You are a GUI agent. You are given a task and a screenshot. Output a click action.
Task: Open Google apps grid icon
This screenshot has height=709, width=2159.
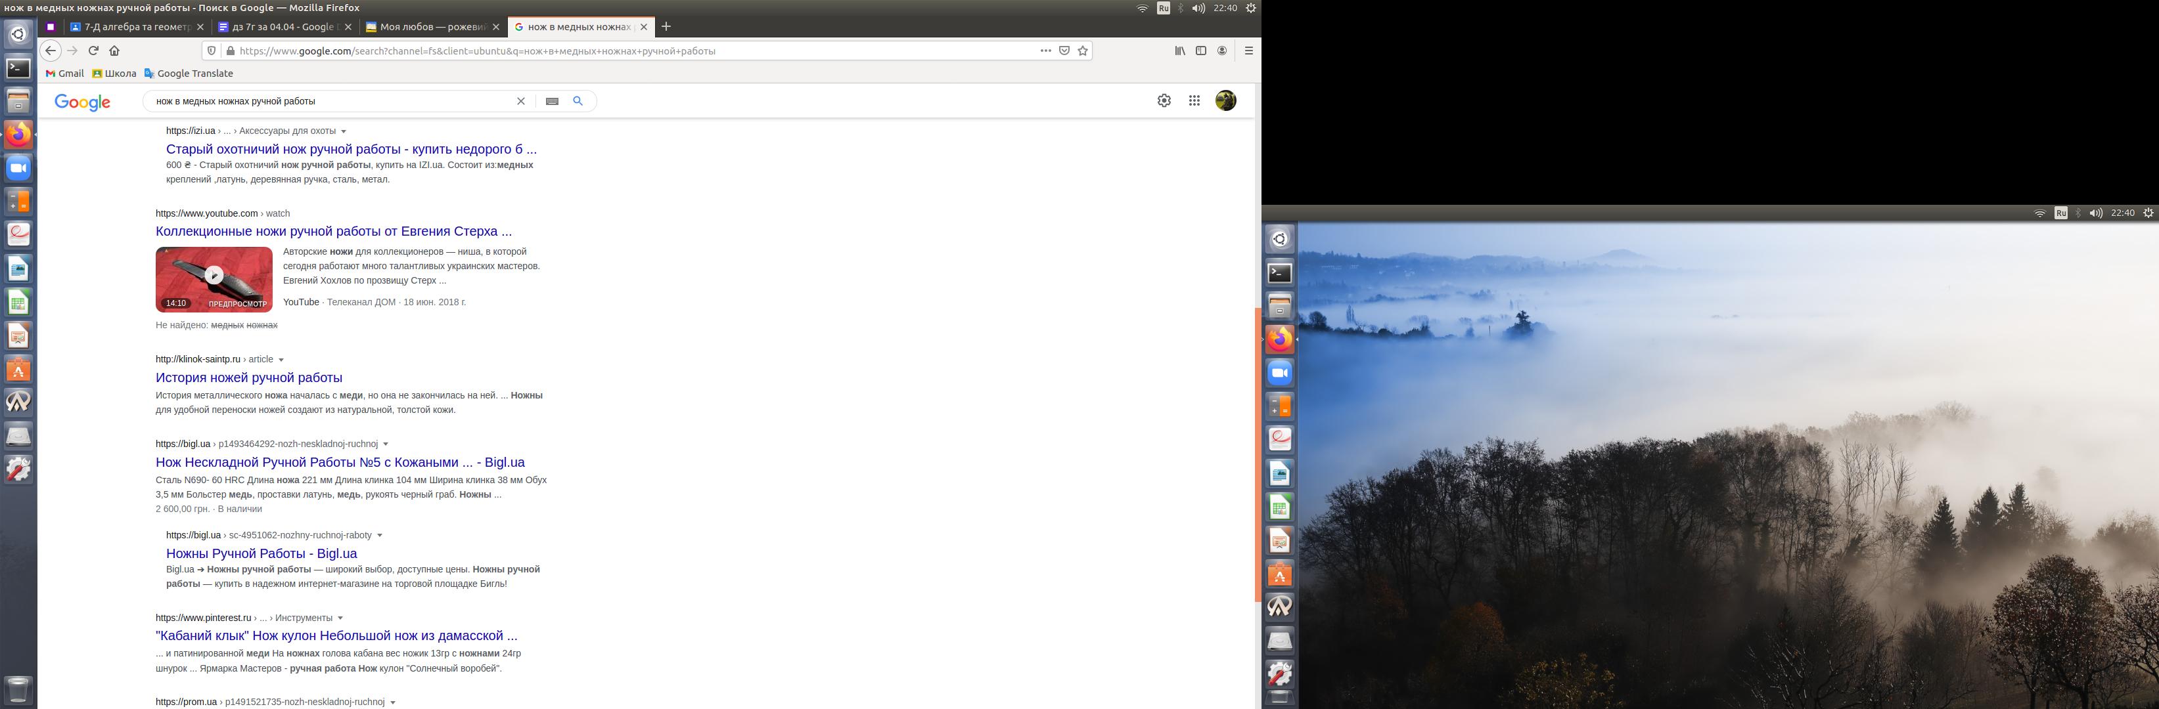coord(1194,100)
